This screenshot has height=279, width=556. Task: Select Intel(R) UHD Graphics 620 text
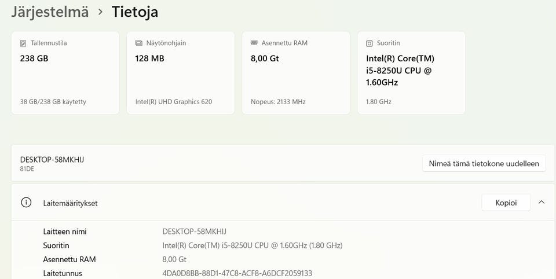pos(174,102)
